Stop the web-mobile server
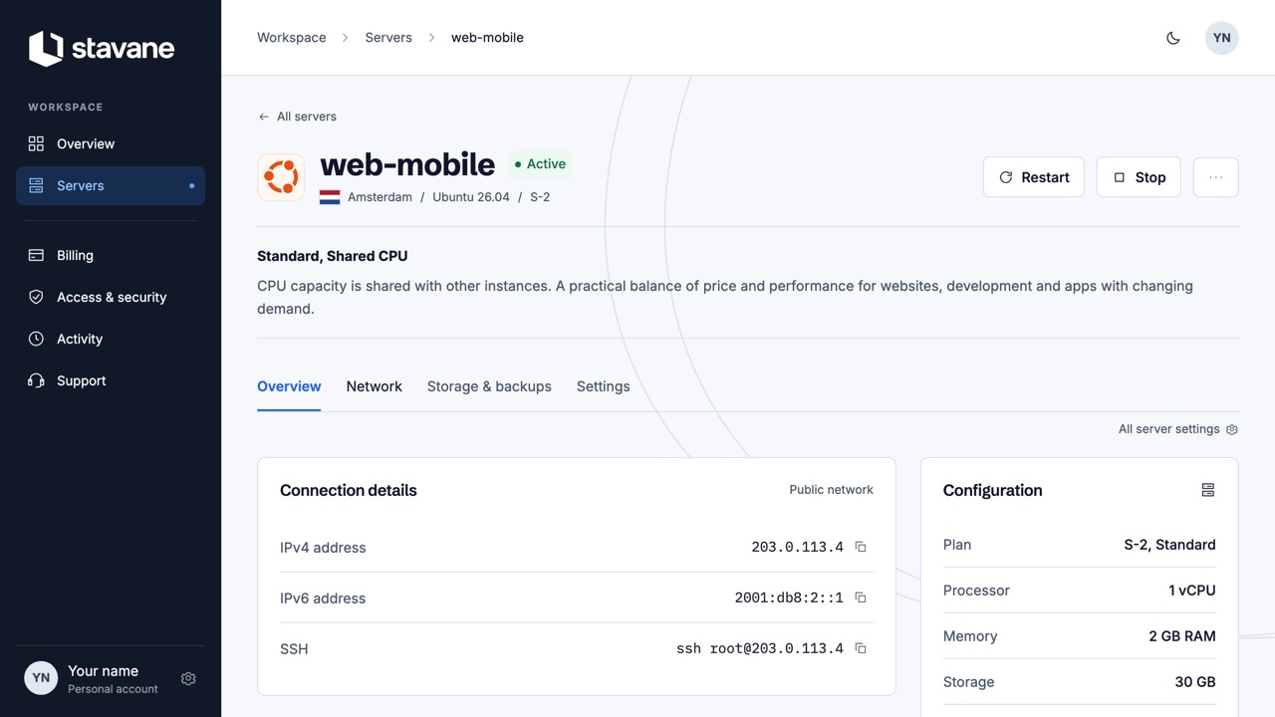The width and height of the screenshot is (1275, 717). (x=1139, y=177)
